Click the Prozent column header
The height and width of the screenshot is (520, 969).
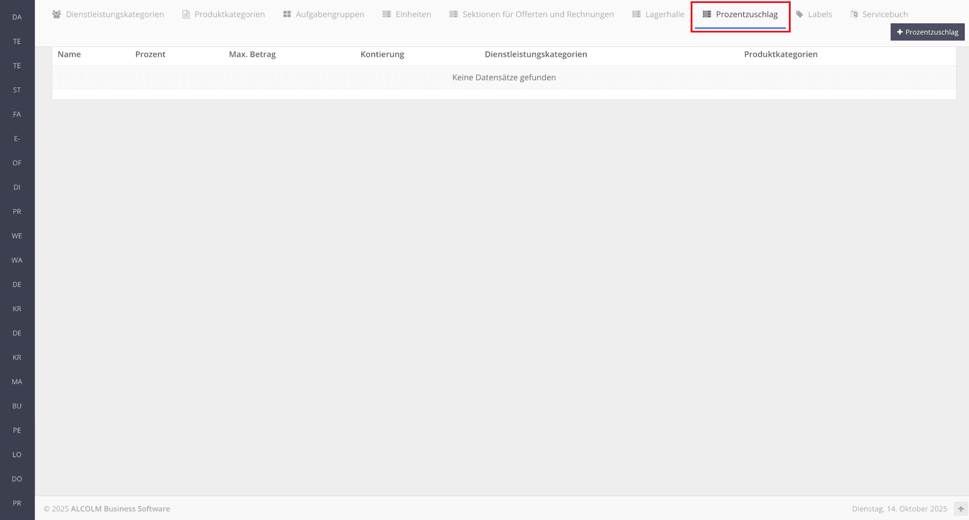(x=150, y=54)
